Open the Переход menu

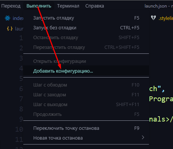tap(11, 6)
